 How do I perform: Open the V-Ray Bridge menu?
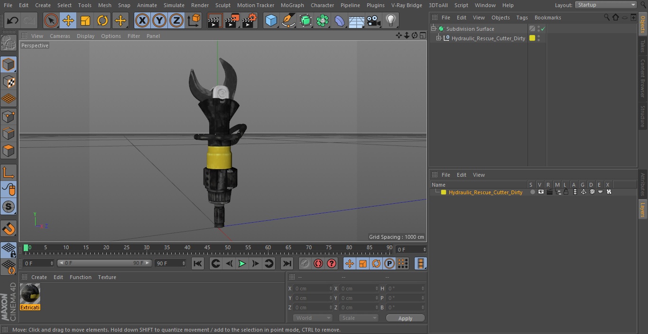click(x=407, y=5)
